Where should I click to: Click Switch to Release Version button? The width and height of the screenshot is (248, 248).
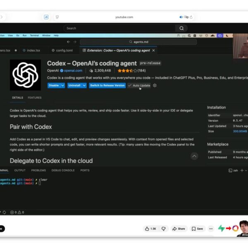point(107,86)
